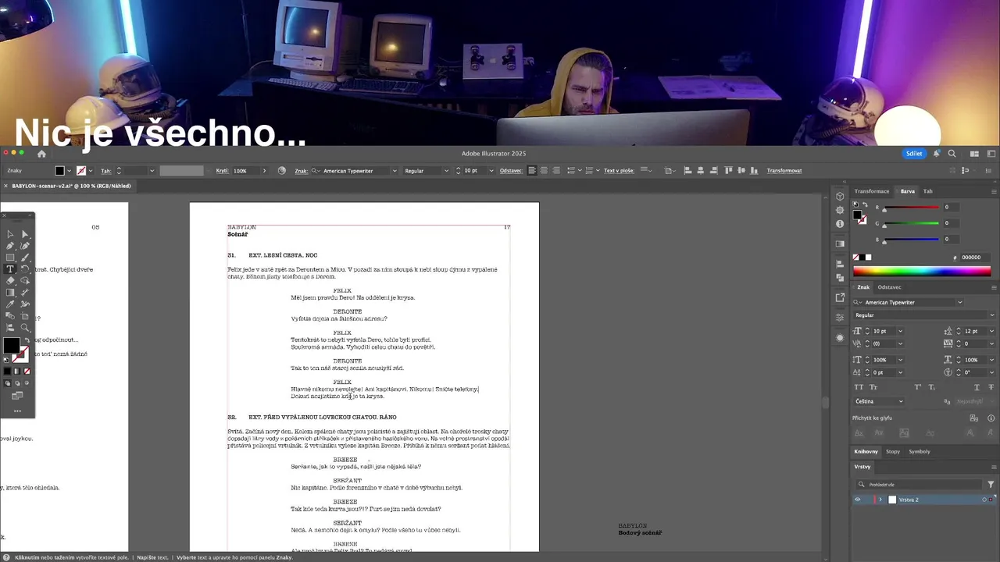Toggle visibility of Vrstva 2 layer

[858, 500]
